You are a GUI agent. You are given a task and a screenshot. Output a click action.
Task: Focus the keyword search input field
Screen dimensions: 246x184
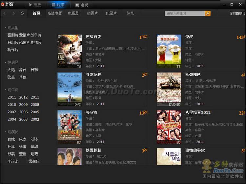pyautogui.click(x=185, y=13)
